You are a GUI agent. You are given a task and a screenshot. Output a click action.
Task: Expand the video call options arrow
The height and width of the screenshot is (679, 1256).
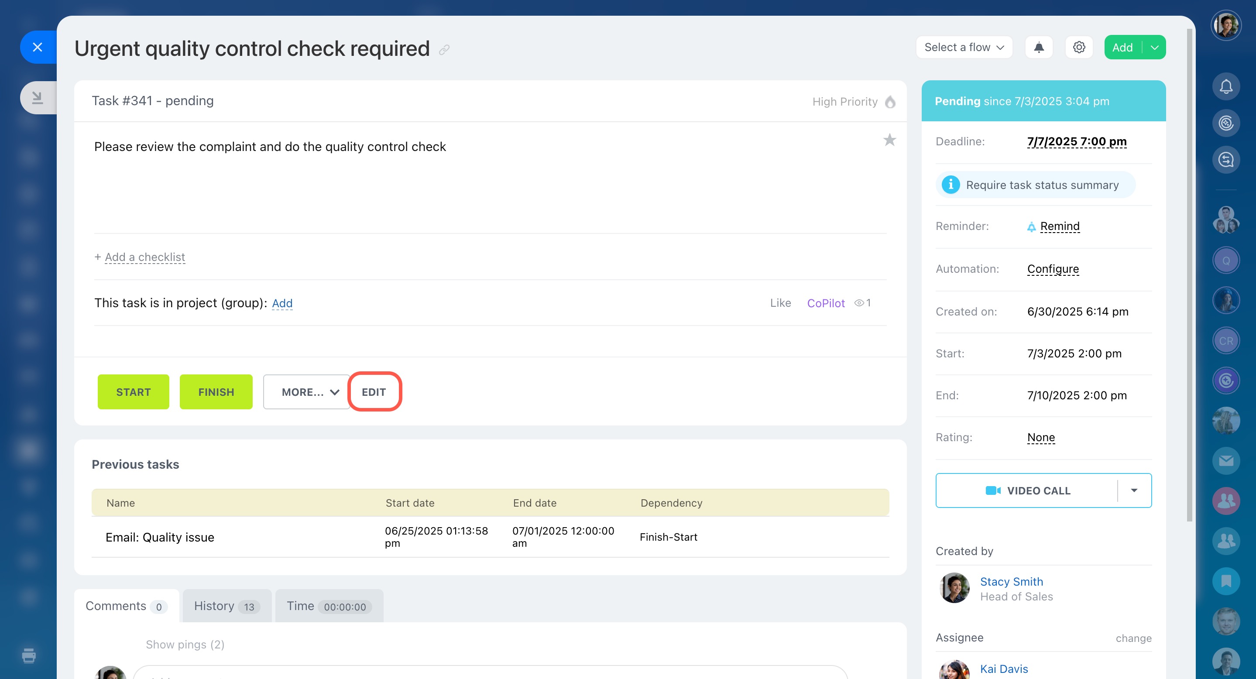[1134, 490]
